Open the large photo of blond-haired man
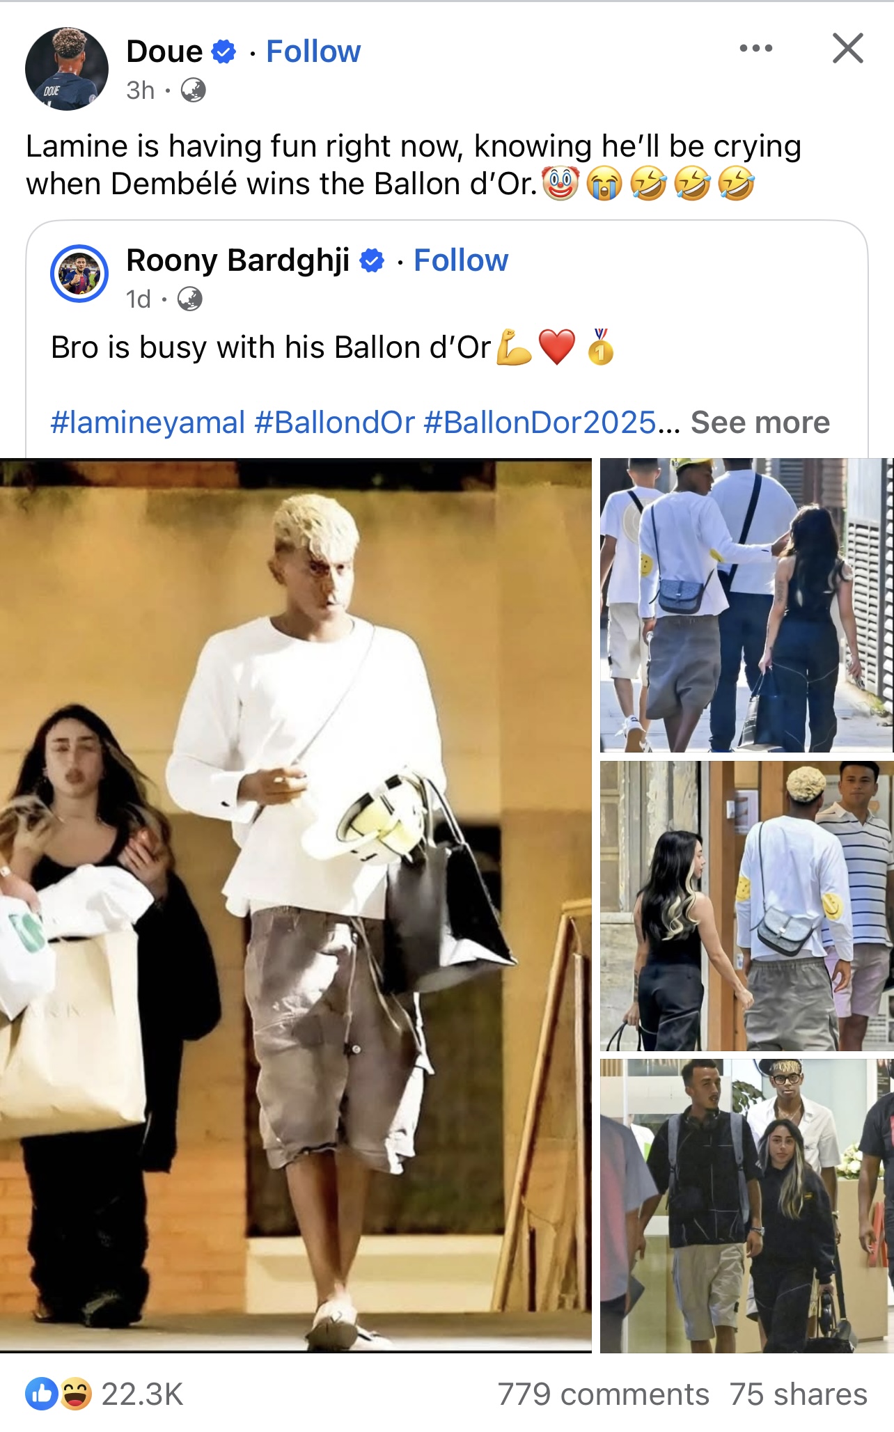This screenshot has width=894, height=1432. point(296,905)
